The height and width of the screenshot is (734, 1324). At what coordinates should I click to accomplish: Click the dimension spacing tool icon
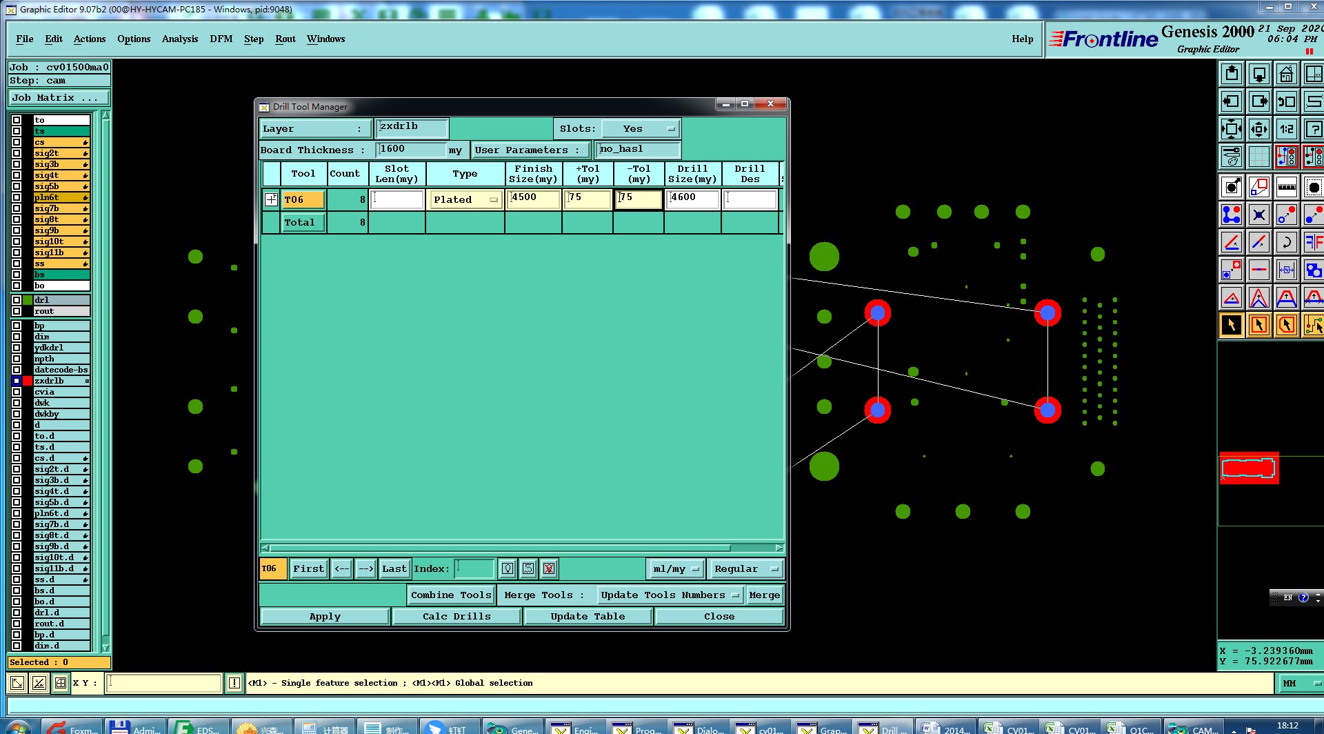pyautogui.click(x=1287, y=270)
